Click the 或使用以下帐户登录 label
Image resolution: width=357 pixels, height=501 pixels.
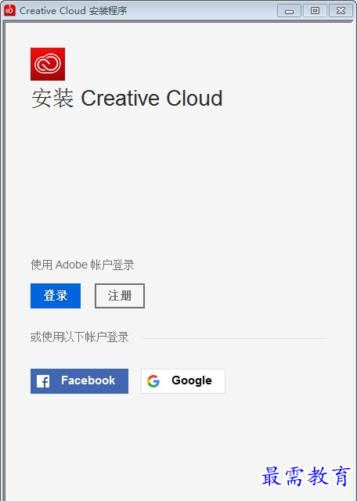tap(80, 337)
